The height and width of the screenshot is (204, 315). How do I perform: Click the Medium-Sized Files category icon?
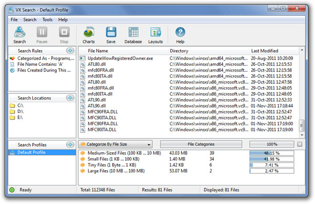pos(83,153)
